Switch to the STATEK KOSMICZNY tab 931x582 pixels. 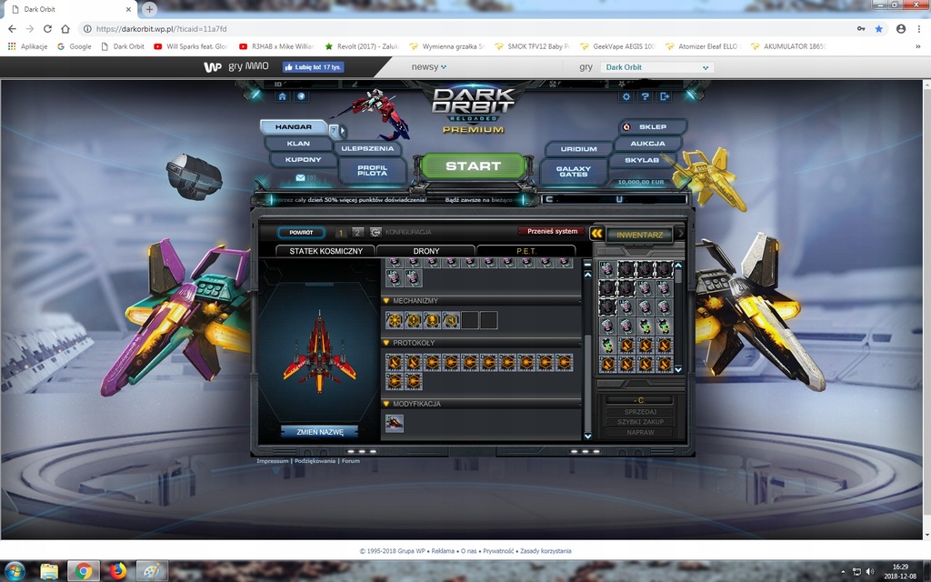pyautogui.click(x=326, y=251)
